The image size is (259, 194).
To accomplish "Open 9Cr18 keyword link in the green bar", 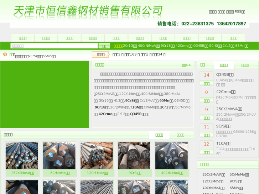I will point(168,46).
